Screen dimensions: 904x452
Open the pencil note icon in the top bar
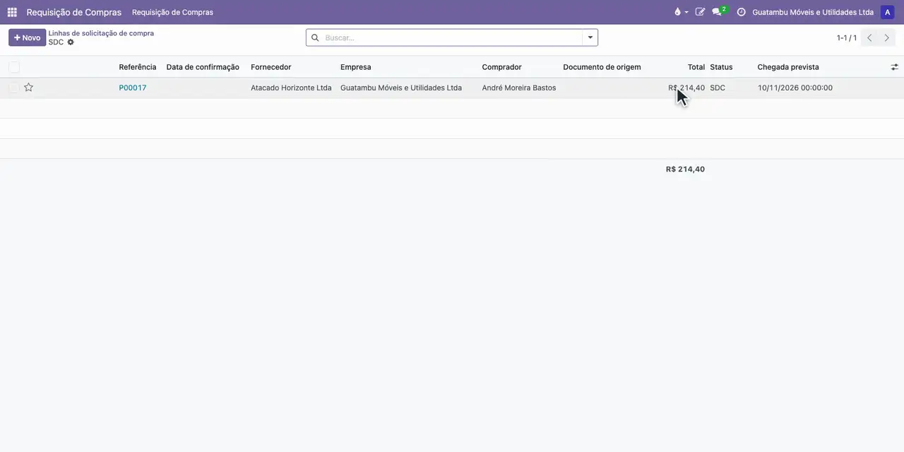pos(700,12)
